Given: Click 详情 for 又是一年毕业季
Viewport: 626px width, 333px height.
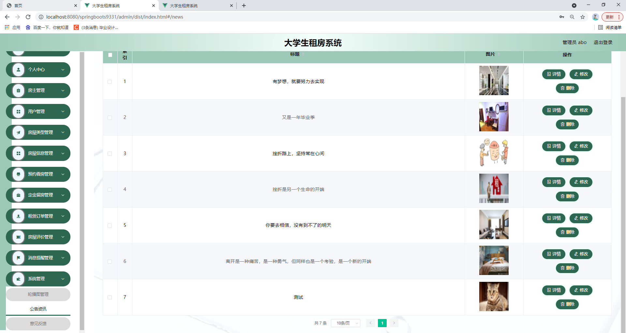Looking at the screenshot, I should pyautogui.click(x=554, y=110).
